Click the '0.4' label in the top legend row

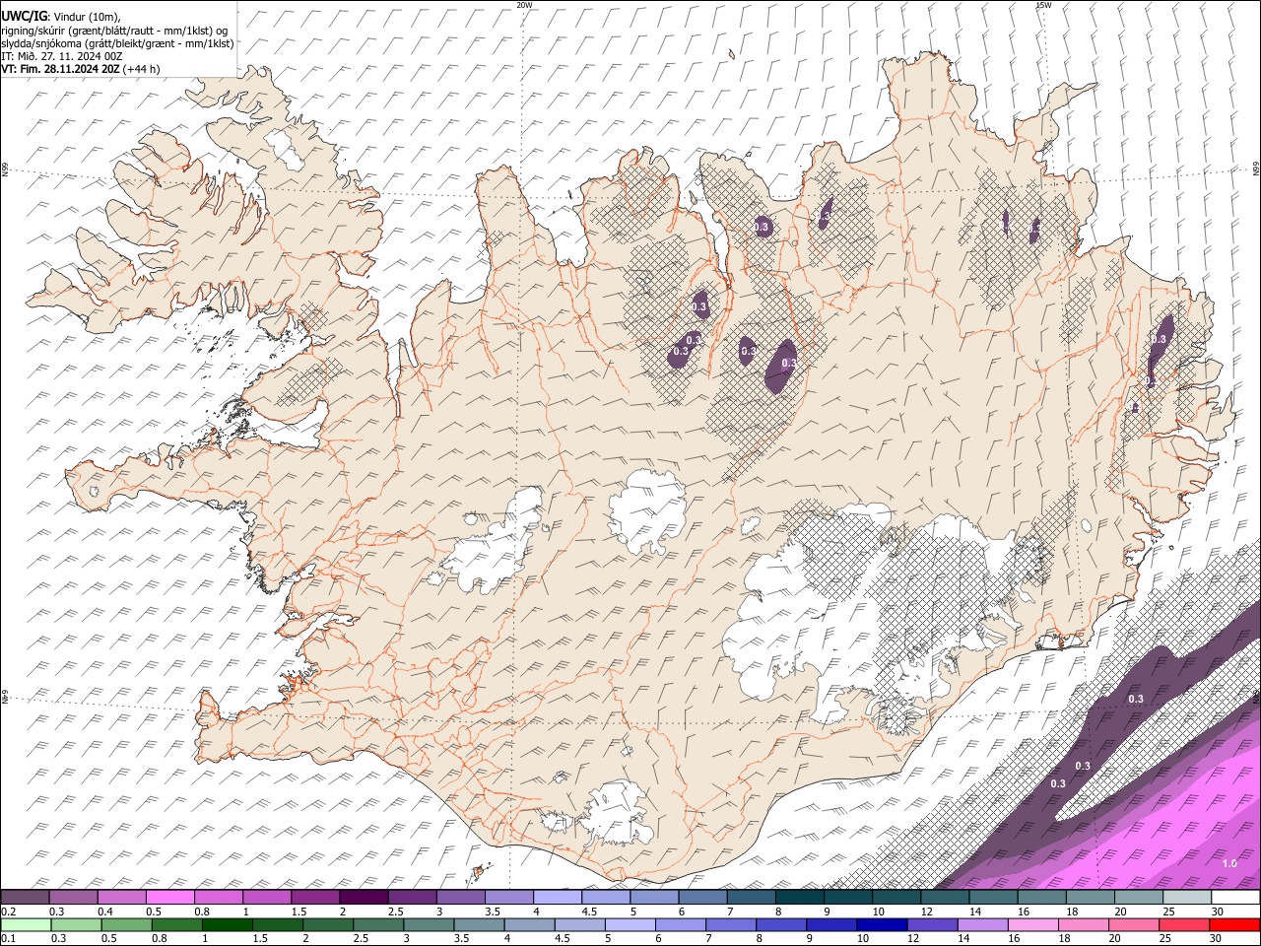tap(104, 912)
